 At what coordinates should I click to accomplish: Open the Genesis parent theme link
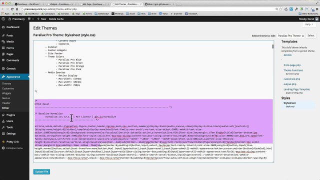[287, 55]
